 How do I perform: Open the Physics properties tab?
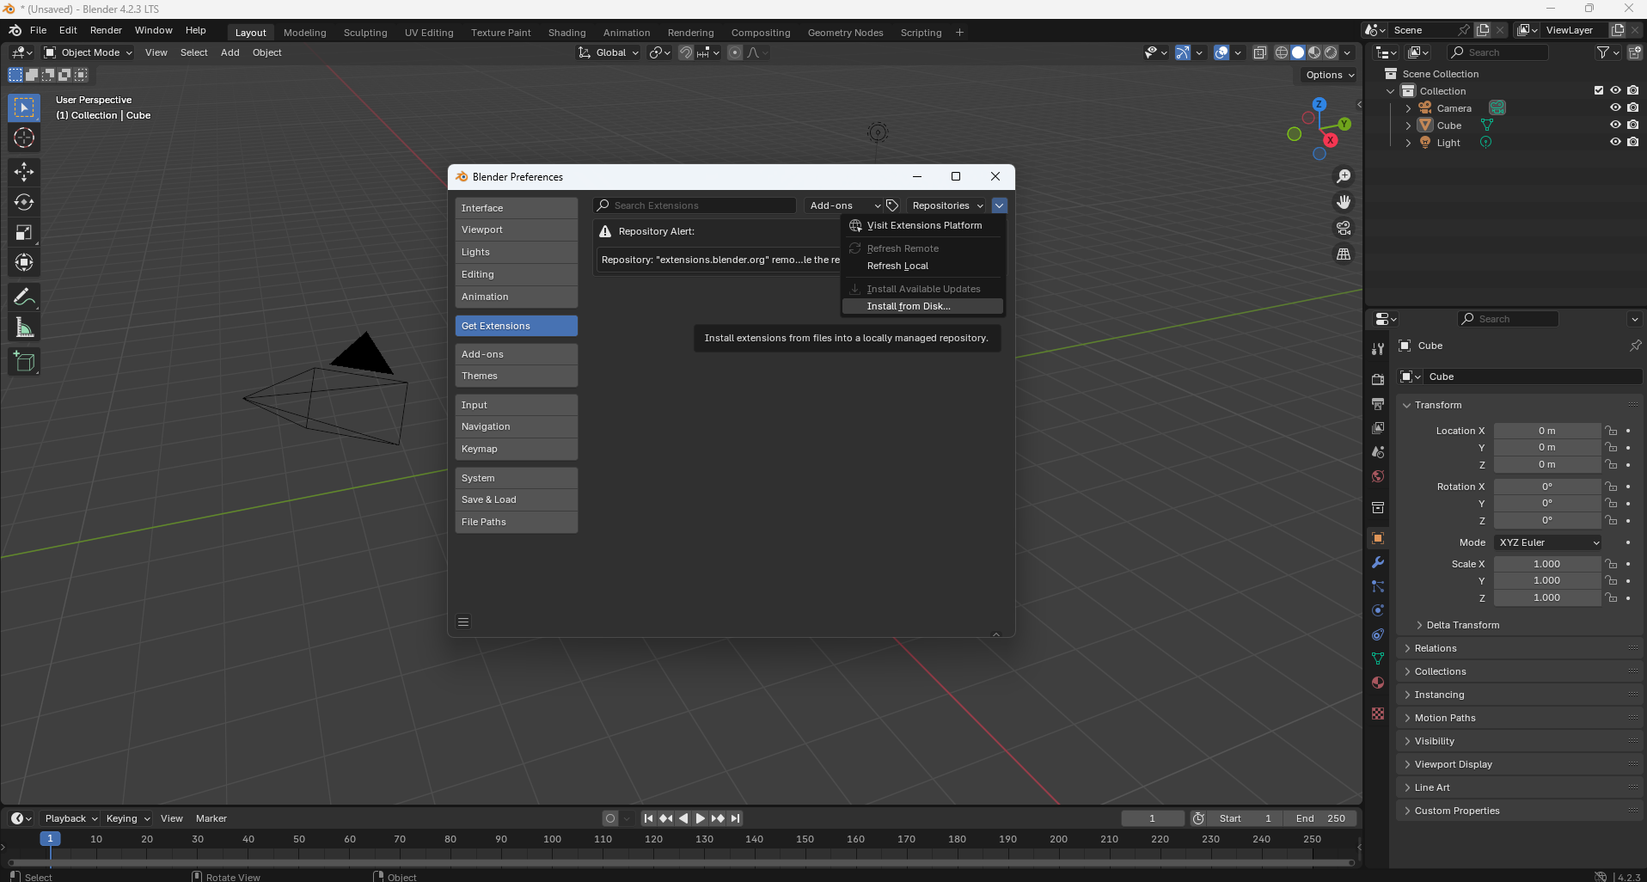tap(1378, 610)
